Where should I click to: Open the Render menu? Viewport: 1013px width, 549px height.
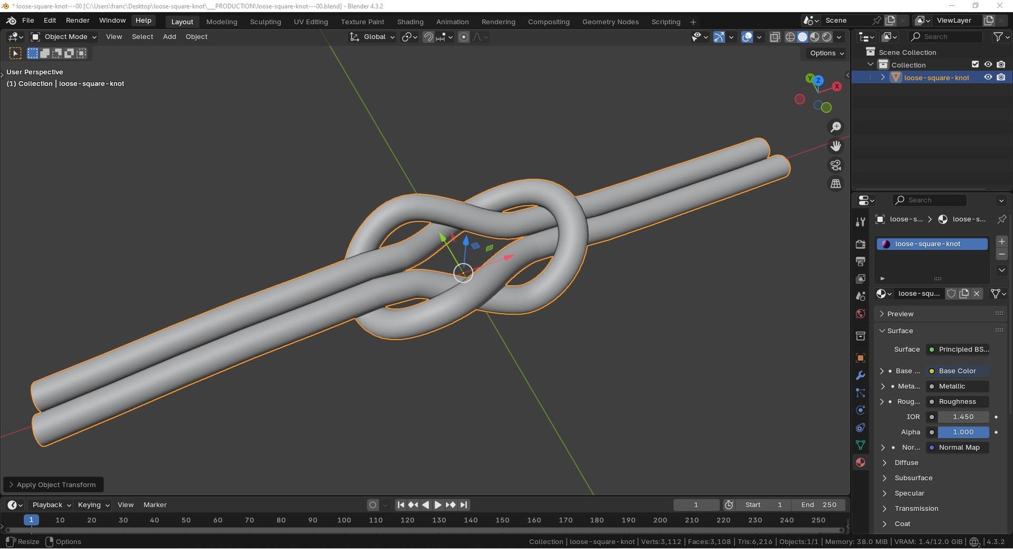point(78,20)
